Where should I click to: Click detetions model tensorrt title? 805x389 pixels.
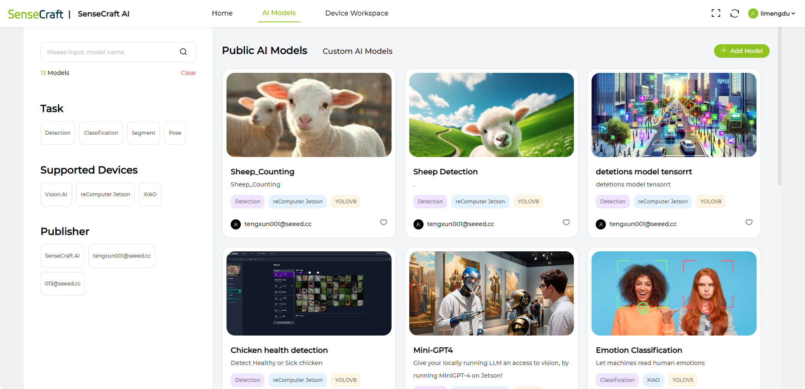(x=644, y=172)
